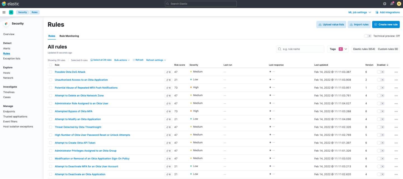Screen dimensions: 403x179
Task: Check the box for Attempt to Create Okta API Token
Action: tap(51, 143)
